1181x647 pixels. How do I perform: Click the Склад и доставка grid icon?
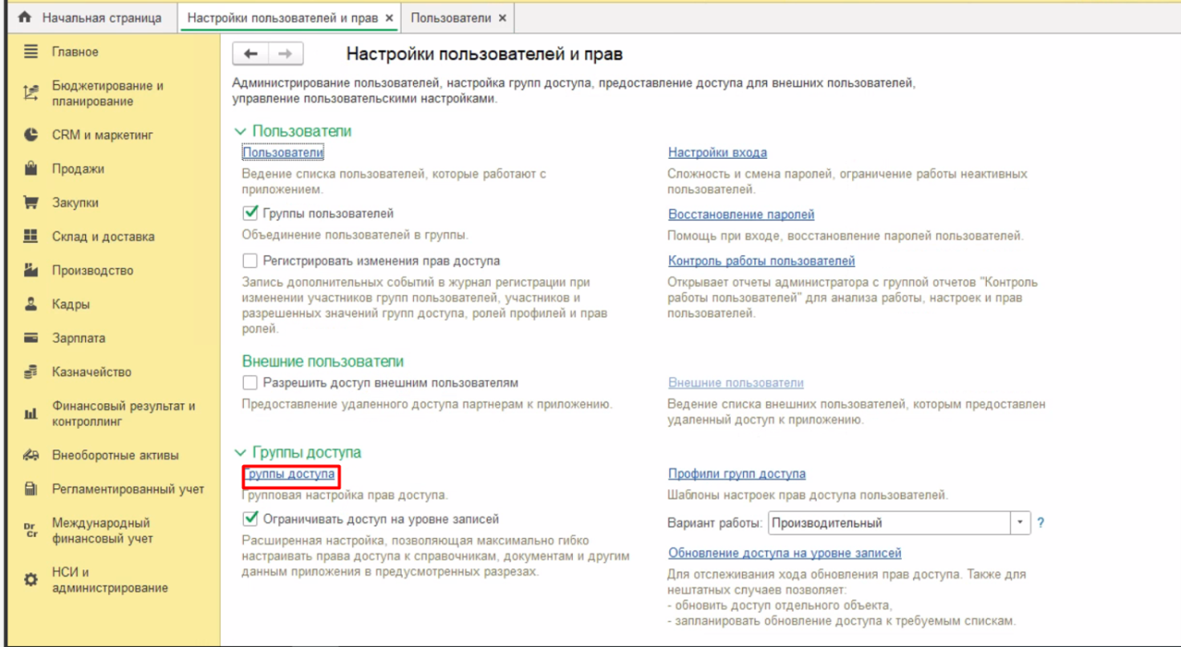point(31,236)
